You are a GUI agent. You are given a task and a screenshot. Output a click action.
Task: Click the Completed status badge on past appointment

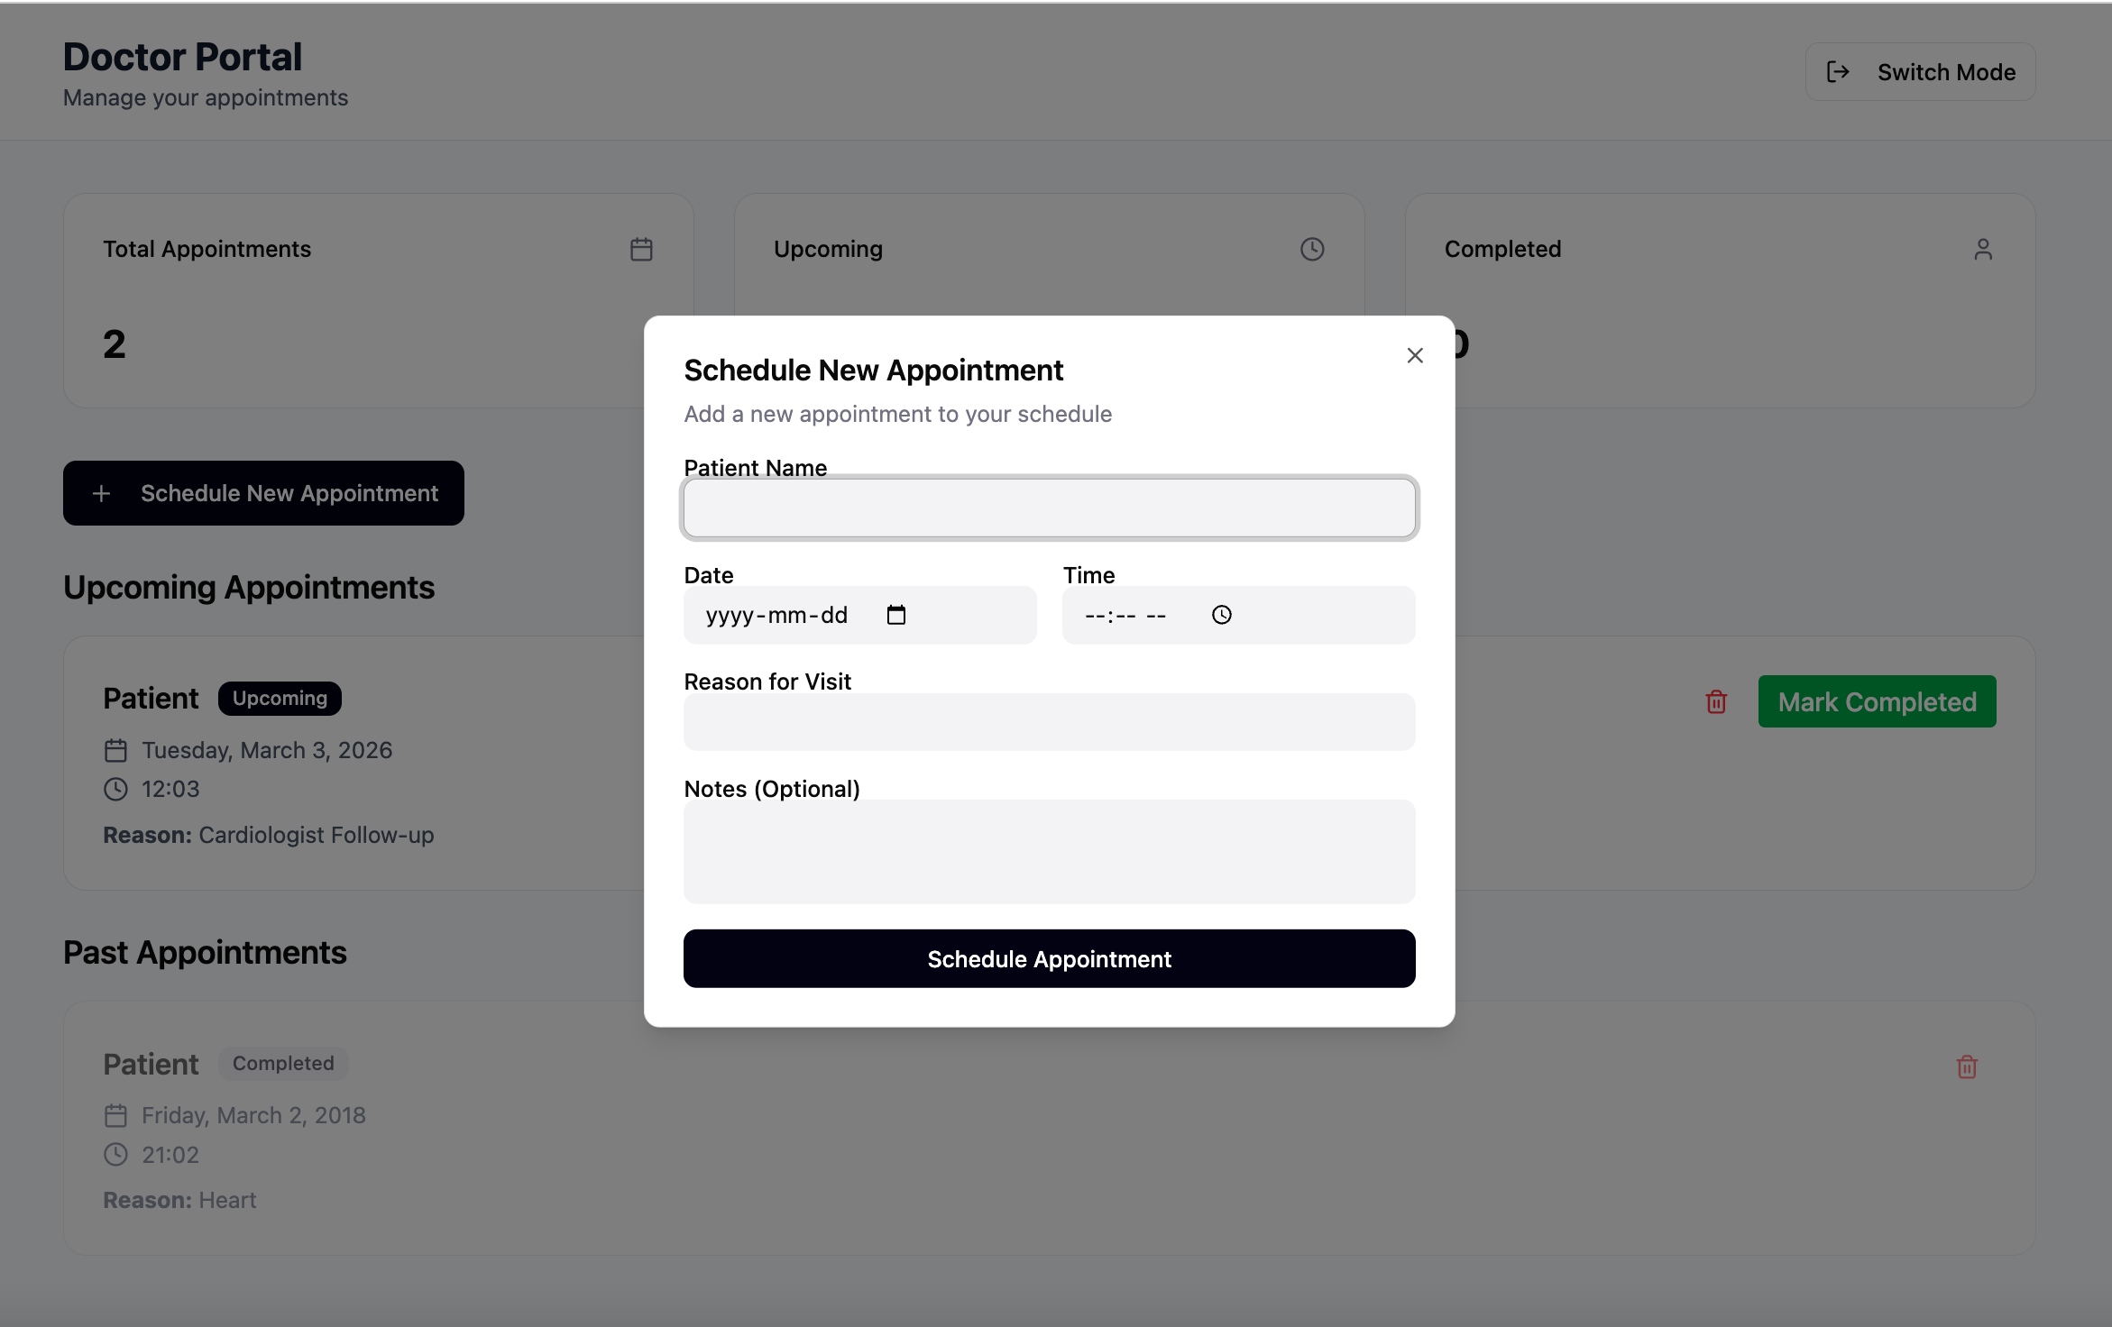(283, 1064)
